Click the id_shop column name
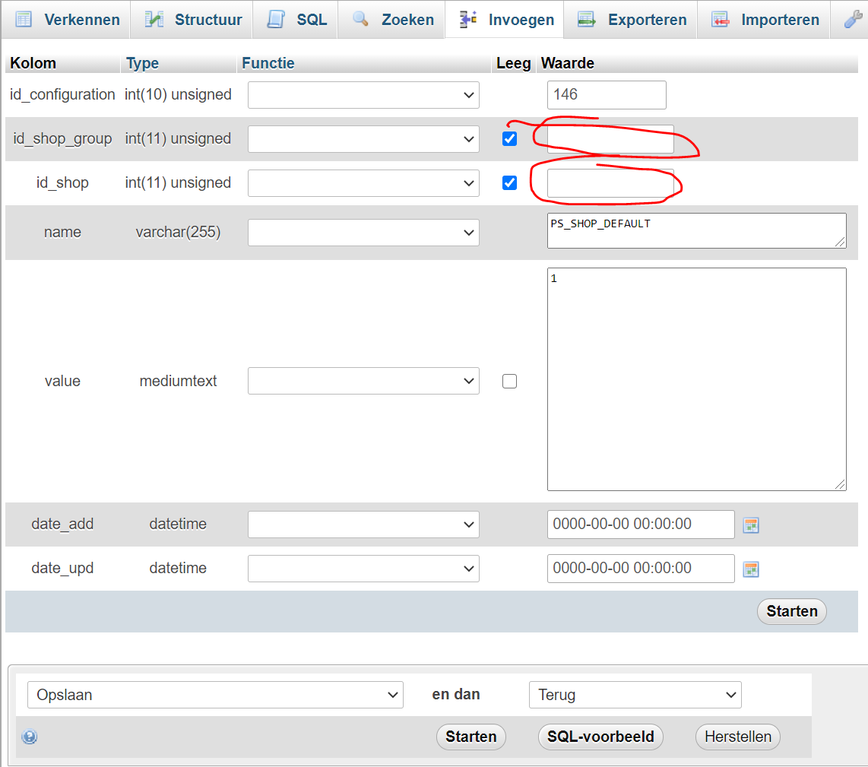The width and height of the screenshot is (868, 767). pos(62,182)
